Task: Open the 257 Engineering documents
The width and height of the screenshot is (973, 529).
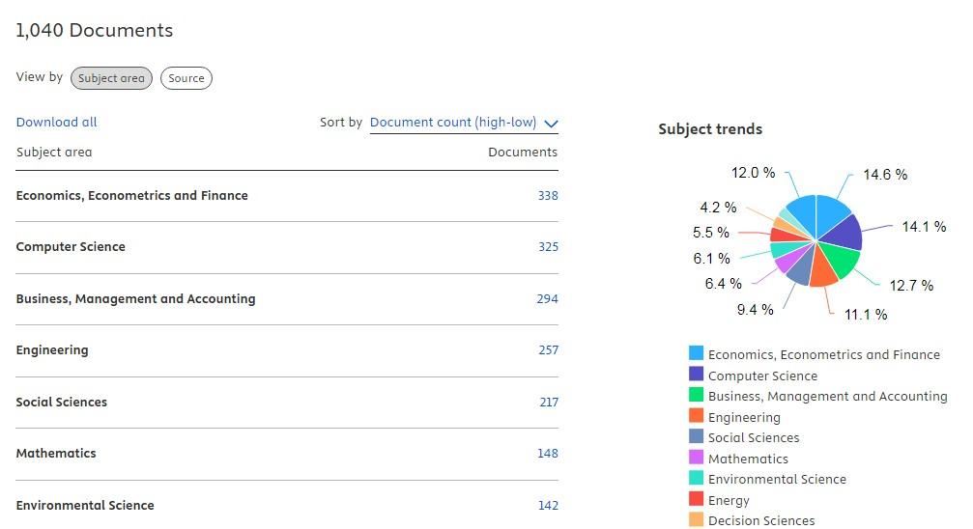Action: 549,350
